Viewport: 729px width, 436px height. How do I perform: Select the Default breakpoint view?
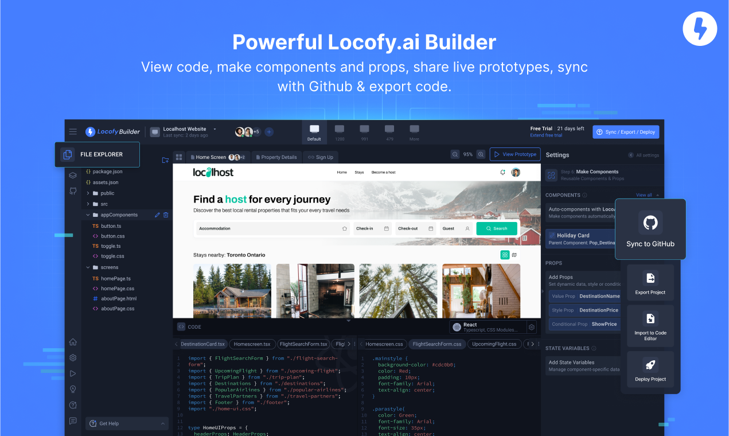point(314,133)
